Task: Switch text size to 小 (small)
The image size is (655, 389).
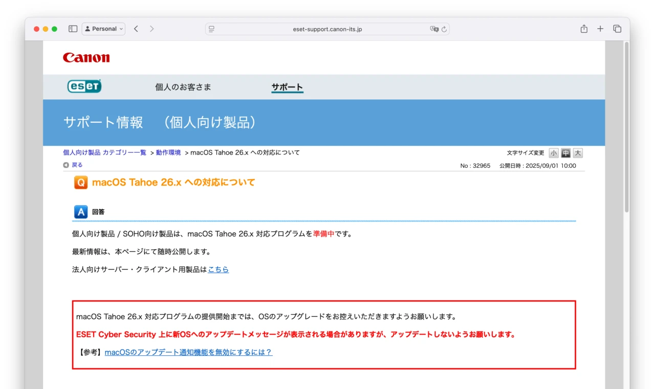Action: click(x=554, y=153)
